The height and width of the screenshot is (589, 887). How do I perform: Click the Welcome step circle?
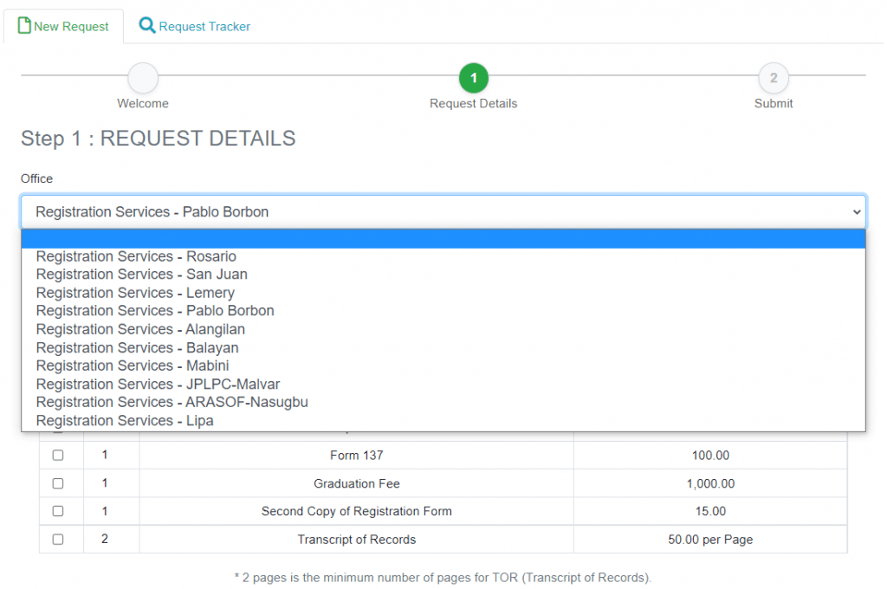pos(142,77)
